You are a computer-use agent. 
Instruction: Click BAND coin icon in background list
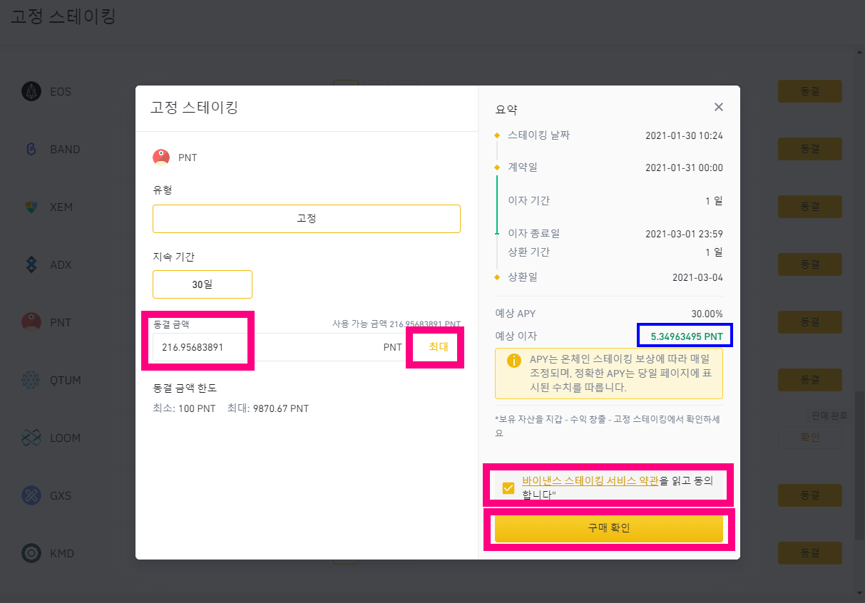pyautogui.click(x=31, y=149)
